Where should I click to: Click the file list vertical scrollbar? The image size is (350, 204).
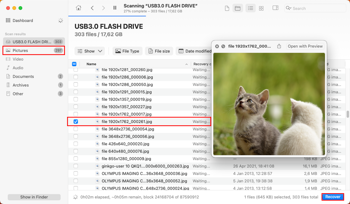348,114
